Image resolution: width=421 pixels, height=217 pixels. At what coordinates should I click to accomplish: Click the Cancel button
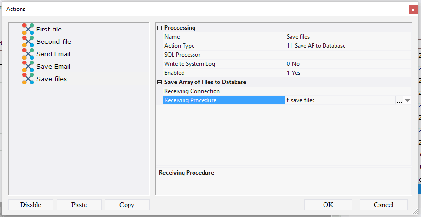[383, 205]
